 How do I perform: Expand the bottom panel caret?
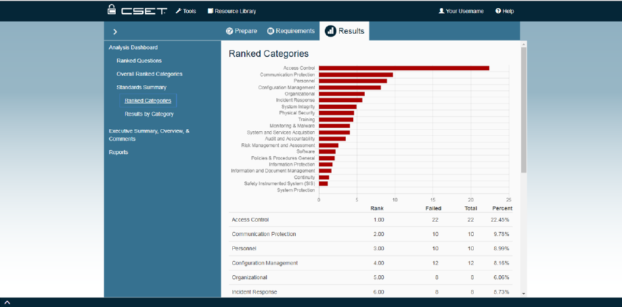pos(7,303)
